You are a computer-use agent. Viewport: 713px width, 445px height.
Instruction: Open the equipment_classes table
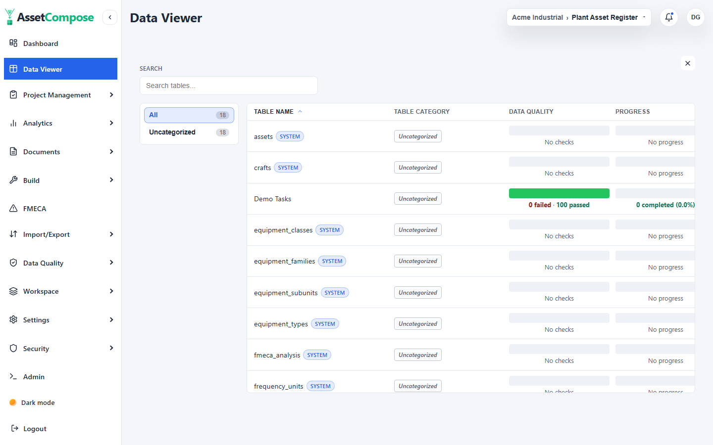pyautogui.click(x=283, y=230)
